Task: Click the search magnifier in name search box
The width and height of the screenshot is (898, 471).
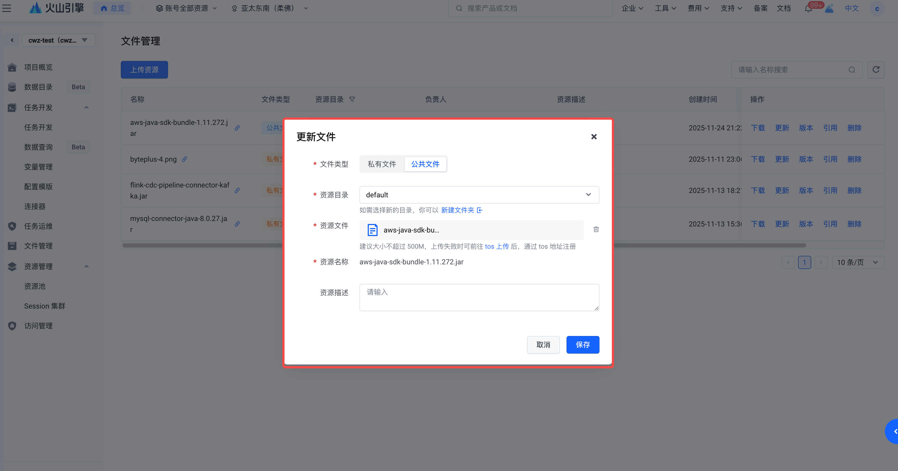Action: (x=852, y=70)
